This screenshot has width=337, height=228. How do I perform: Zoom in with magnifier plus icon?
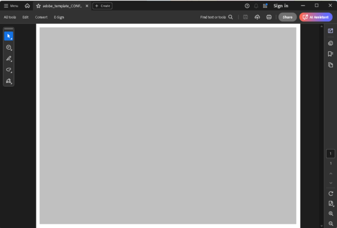pos(331,214)
